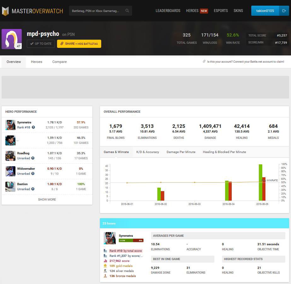
Task: Click the logout arrow icon
Action: tap(284, 11)
